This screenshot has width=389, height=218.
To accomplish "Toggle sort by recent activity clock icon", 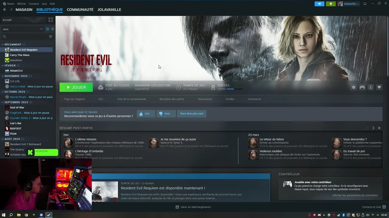I will pos(47,29).
